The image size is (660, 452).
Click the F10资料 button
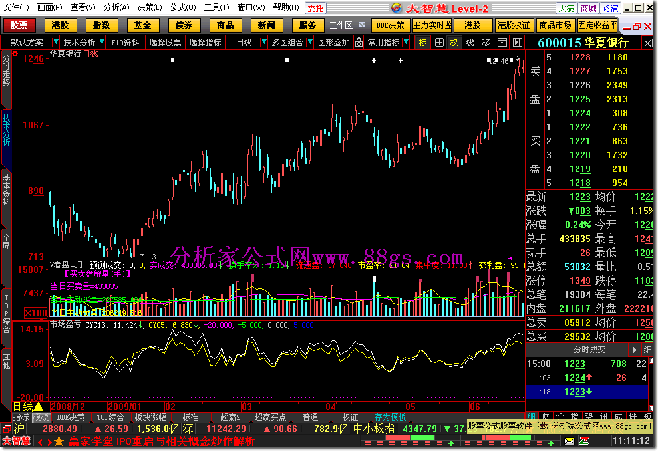coord(126,42)
